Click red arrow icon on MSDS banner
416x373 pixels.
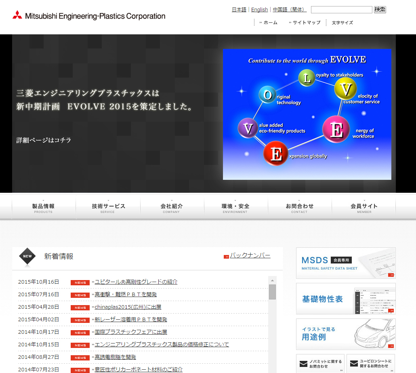pyautogui.click(x=391, y=275)
